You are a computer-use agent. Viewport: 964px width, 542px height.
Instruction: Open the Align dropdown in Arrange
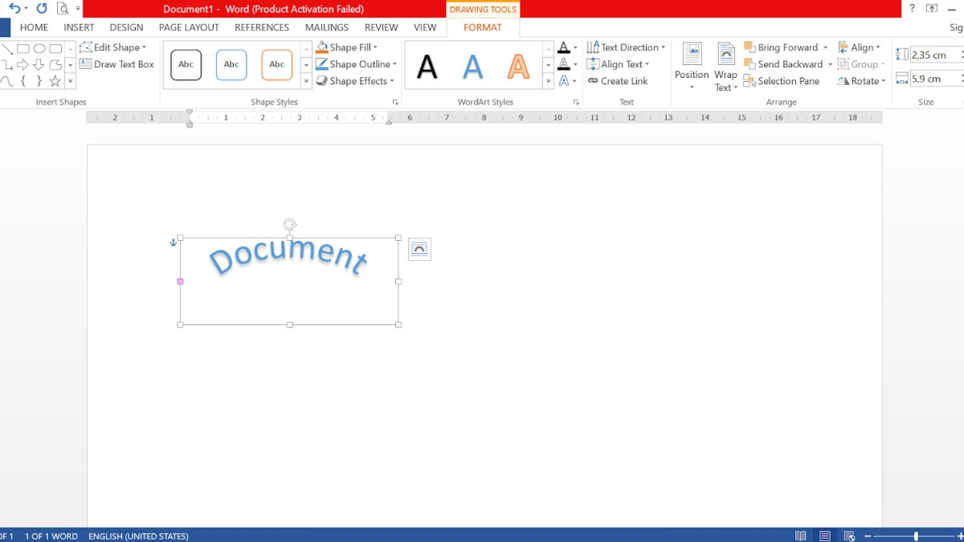[860, 47]
